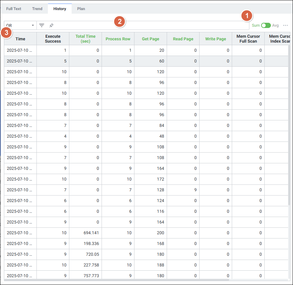Sort by Total Time (sec) column header
The image size is (293, 285).
(x=85, y=39)
